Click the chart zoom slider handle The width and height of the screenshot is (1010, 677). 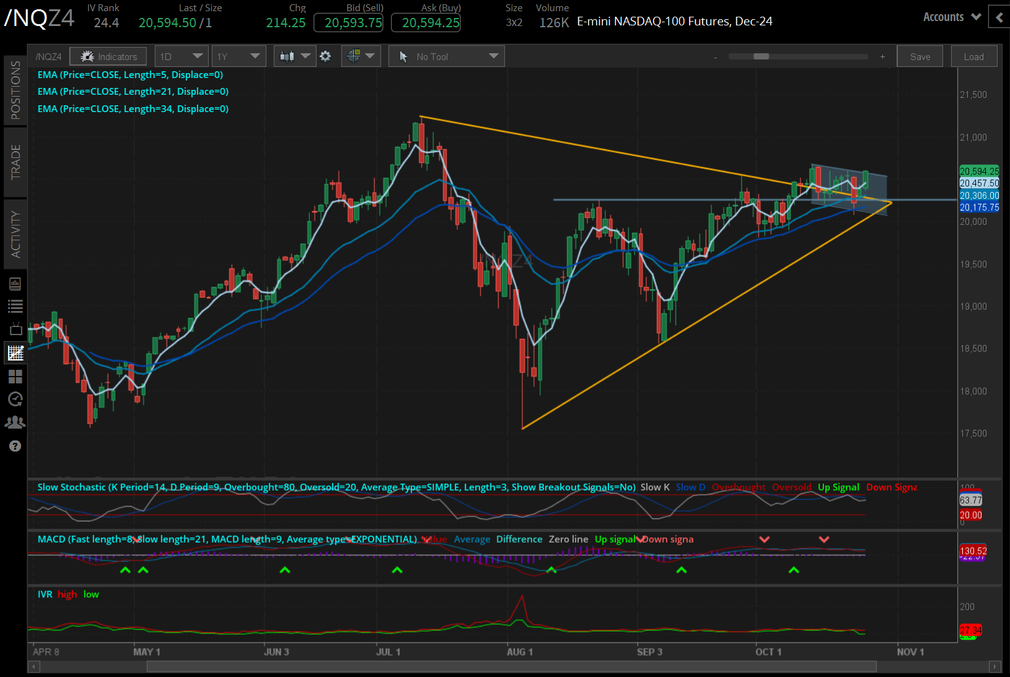coord(761,56)
